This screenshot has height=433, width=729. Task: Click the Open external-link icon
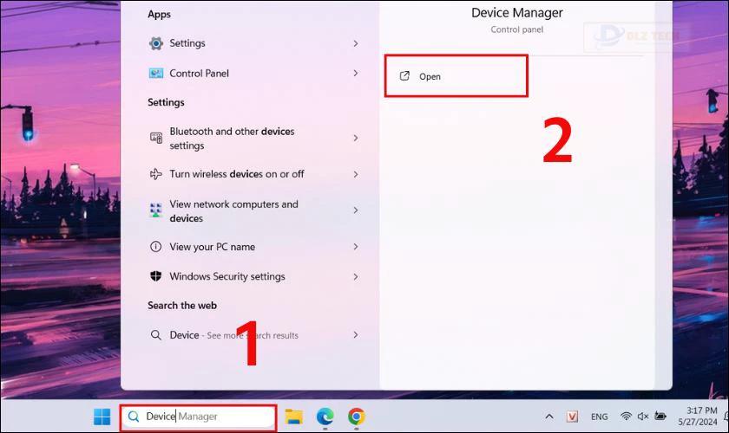pos(404,76)
